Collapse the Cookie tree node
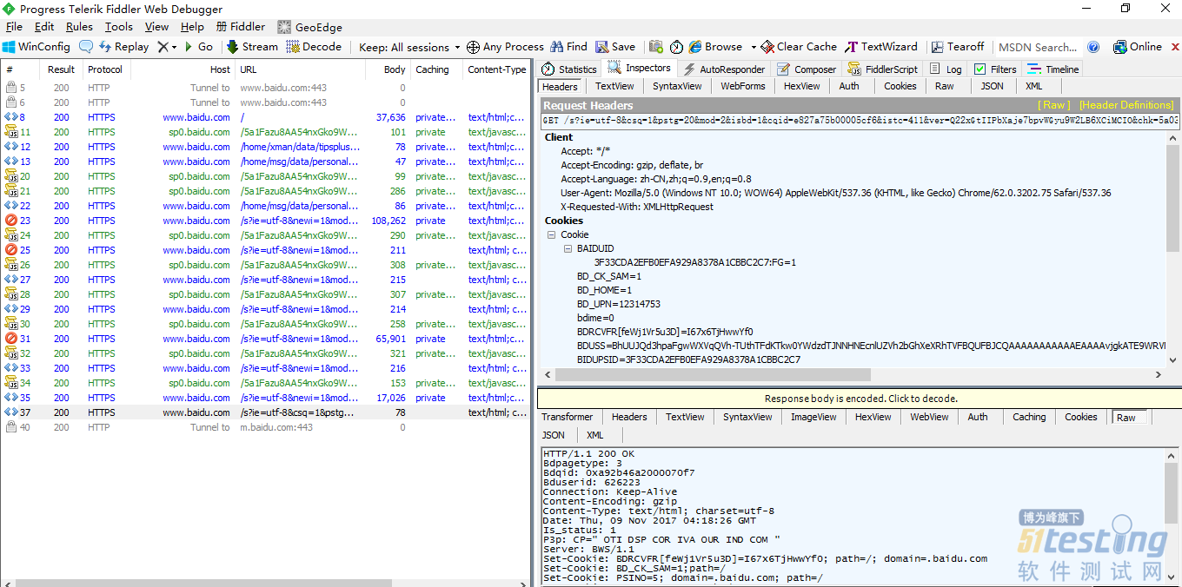 [x=551, y=234]
